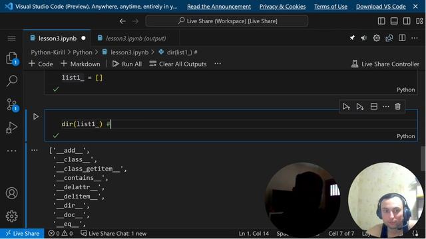Click the megaphone icon in editor toolbar
Viewport: 426px width, 239px height.
tap(364, 38)
